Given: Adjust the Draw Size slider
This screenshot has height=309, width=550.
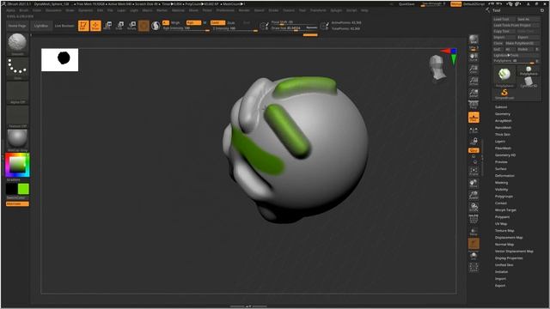Looking at the screenshot, I should [294, 27].
